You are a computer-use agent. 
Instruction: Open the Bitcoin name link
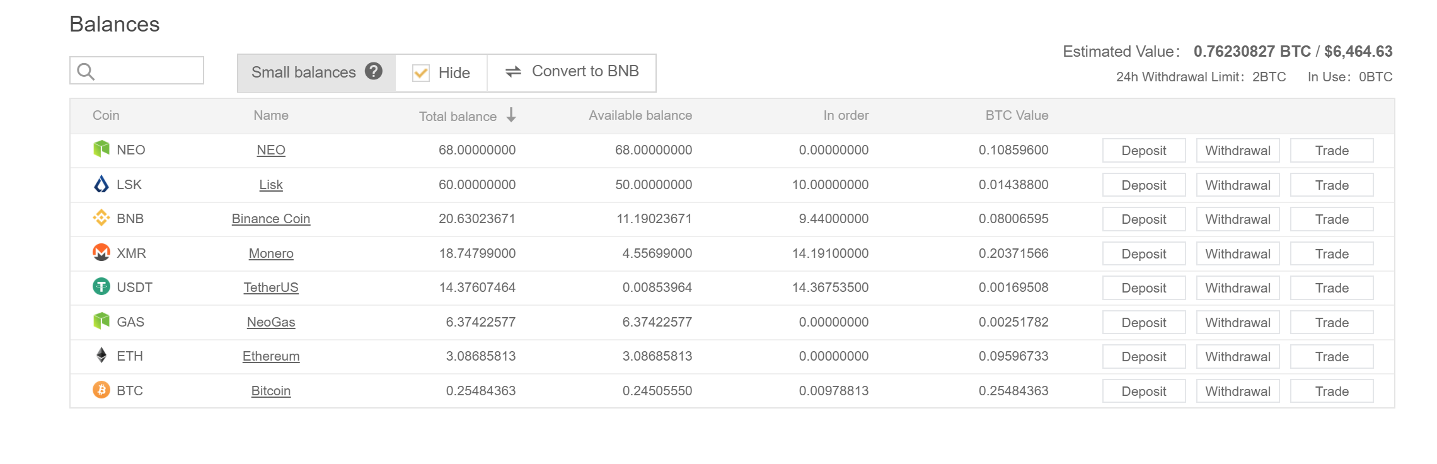click(x=271, y=391)
